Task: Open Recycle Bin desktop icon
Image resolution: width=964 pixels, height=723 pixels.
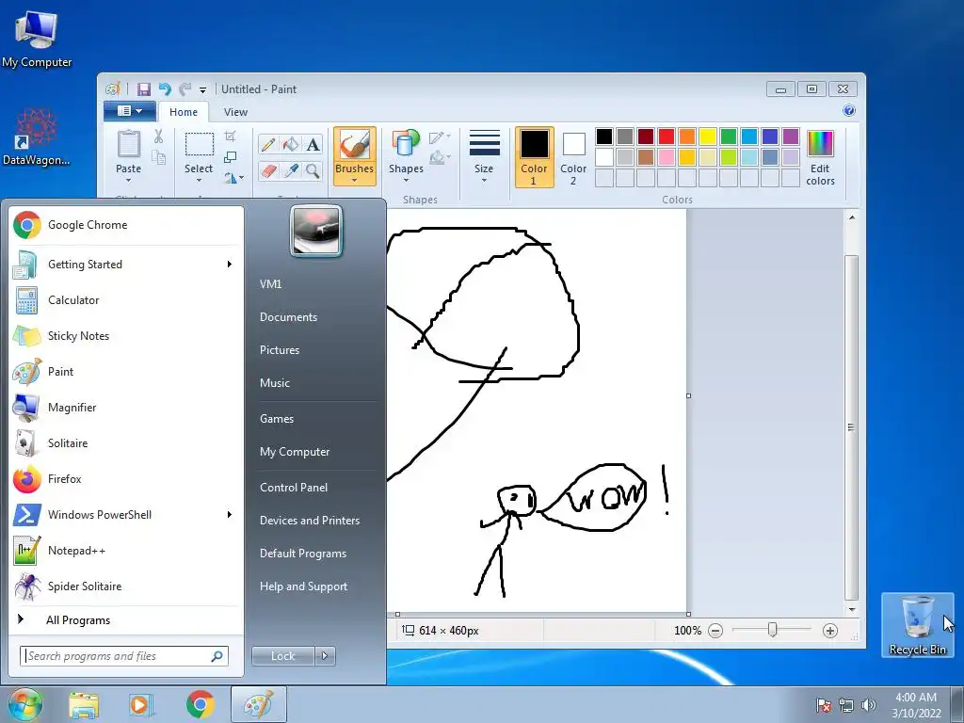Action: click(x=917, y=625)
